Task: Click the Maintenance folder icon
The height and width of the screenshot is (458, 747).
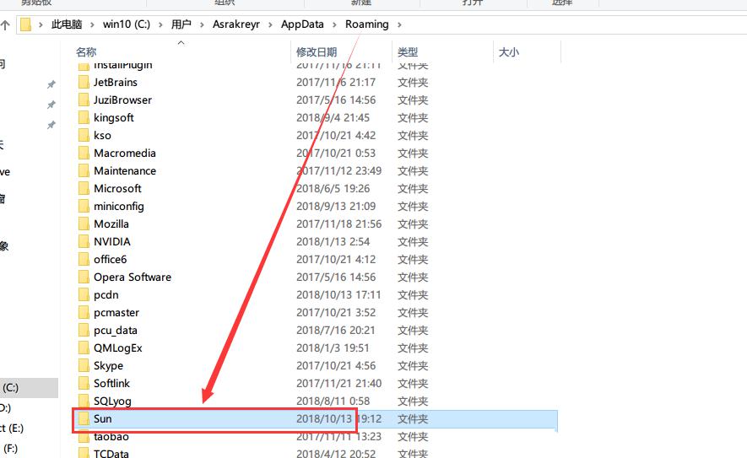Action: tap(84, 170)
